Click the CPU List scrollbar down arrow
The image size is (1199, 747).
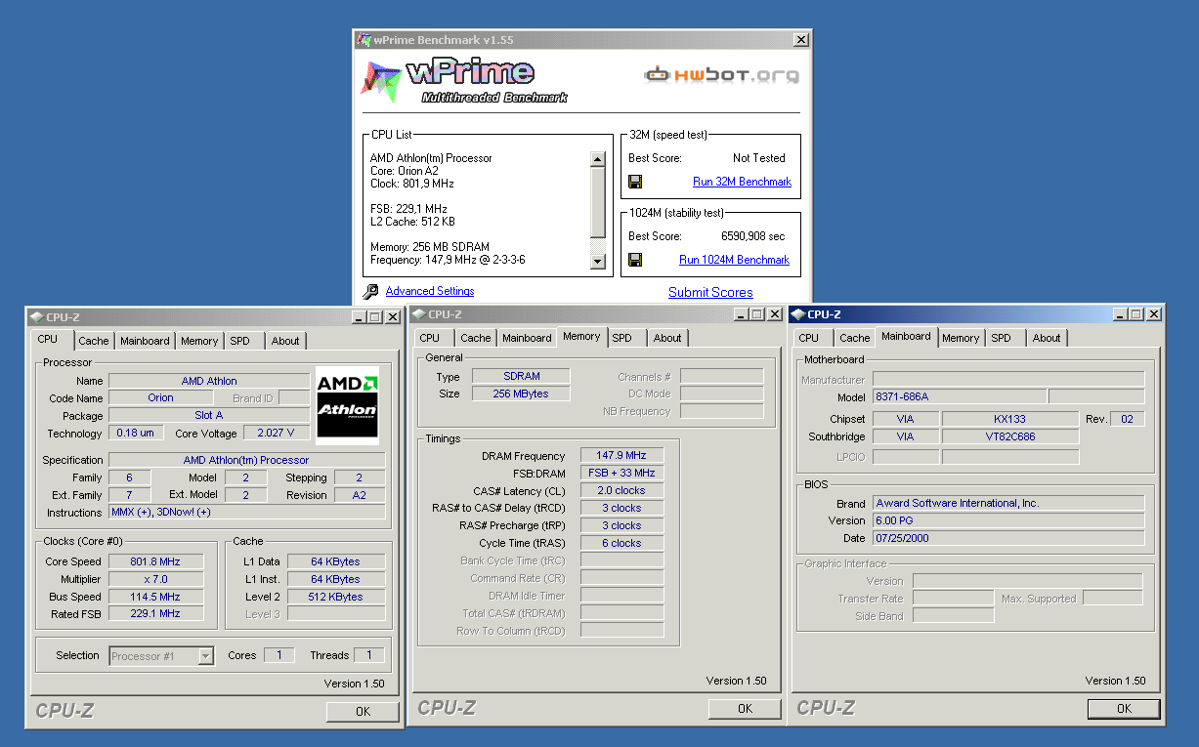[x=598, y=262]
